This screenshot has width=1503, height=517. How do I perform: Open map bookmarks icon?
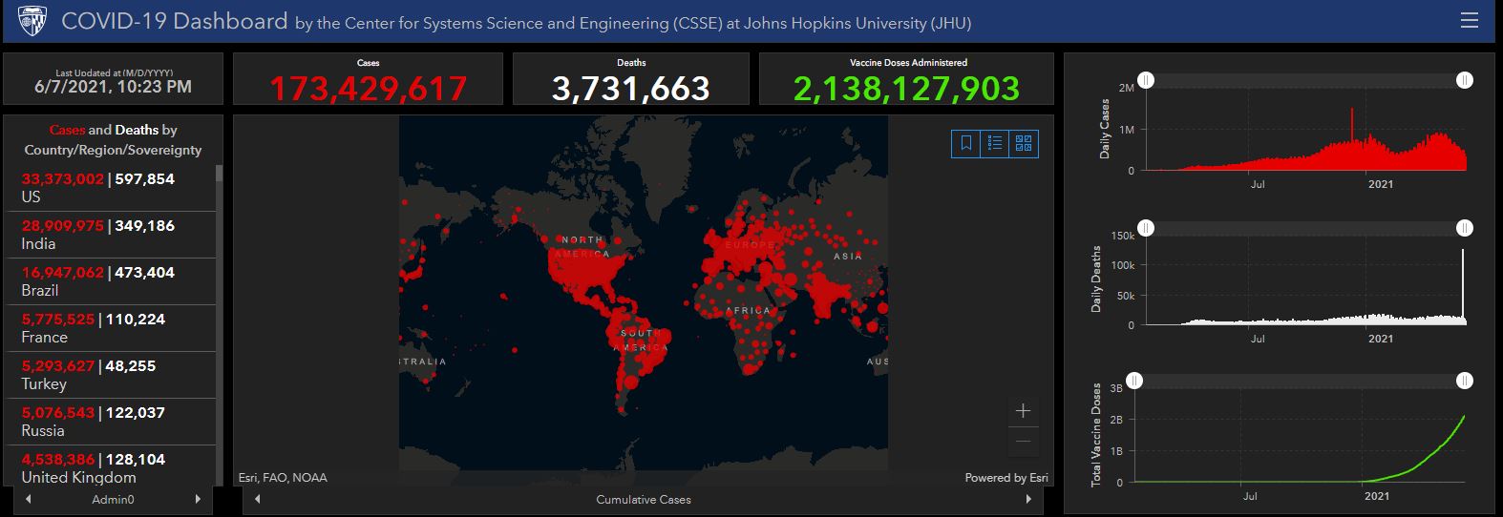[966, 143]
